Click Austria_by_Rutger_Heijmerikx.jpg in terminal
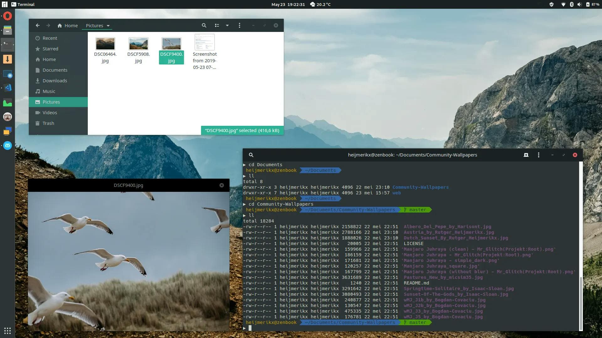602x338 pixels. [x=449, y=232]
